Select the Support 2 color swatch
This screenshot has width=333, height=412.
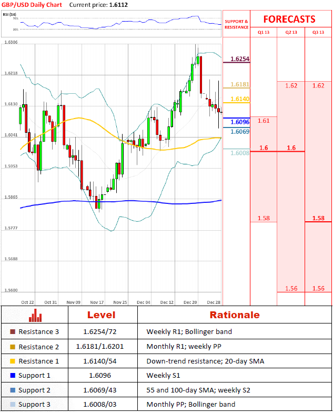click(13, 390)
